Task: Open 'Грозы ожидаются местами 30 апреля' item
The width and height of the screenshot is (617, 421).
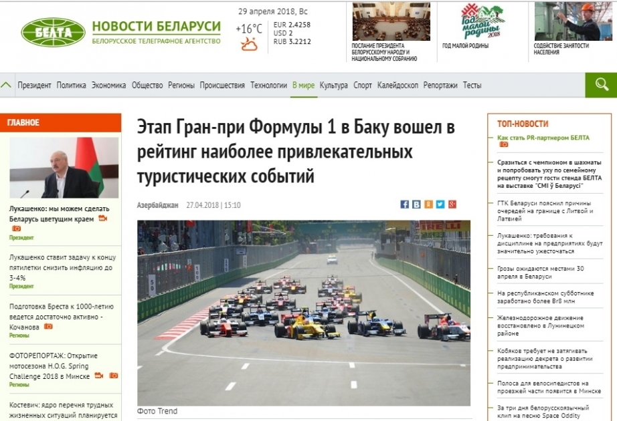Action: click(540, 273)
